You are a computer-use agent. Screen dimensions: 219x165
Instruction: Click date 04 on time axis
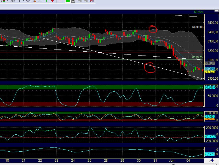pos(188,161)
